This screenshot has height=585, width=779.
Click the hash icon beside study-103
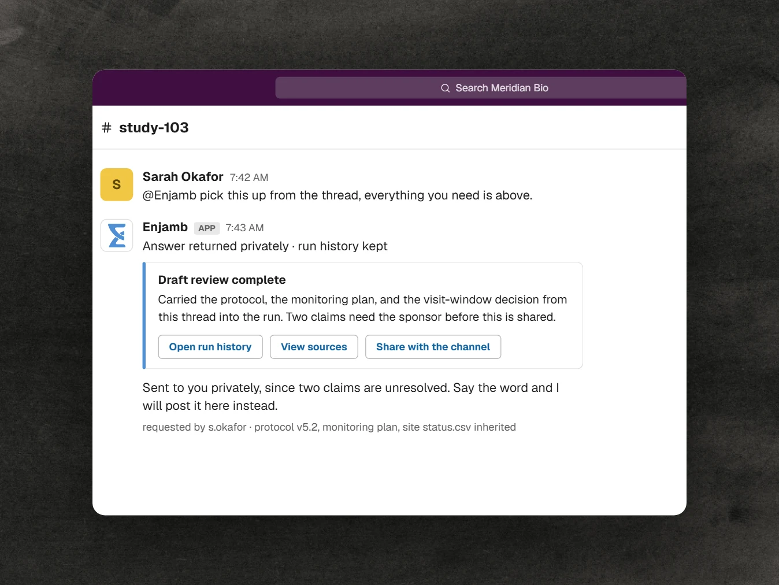[x=106, y=128]
